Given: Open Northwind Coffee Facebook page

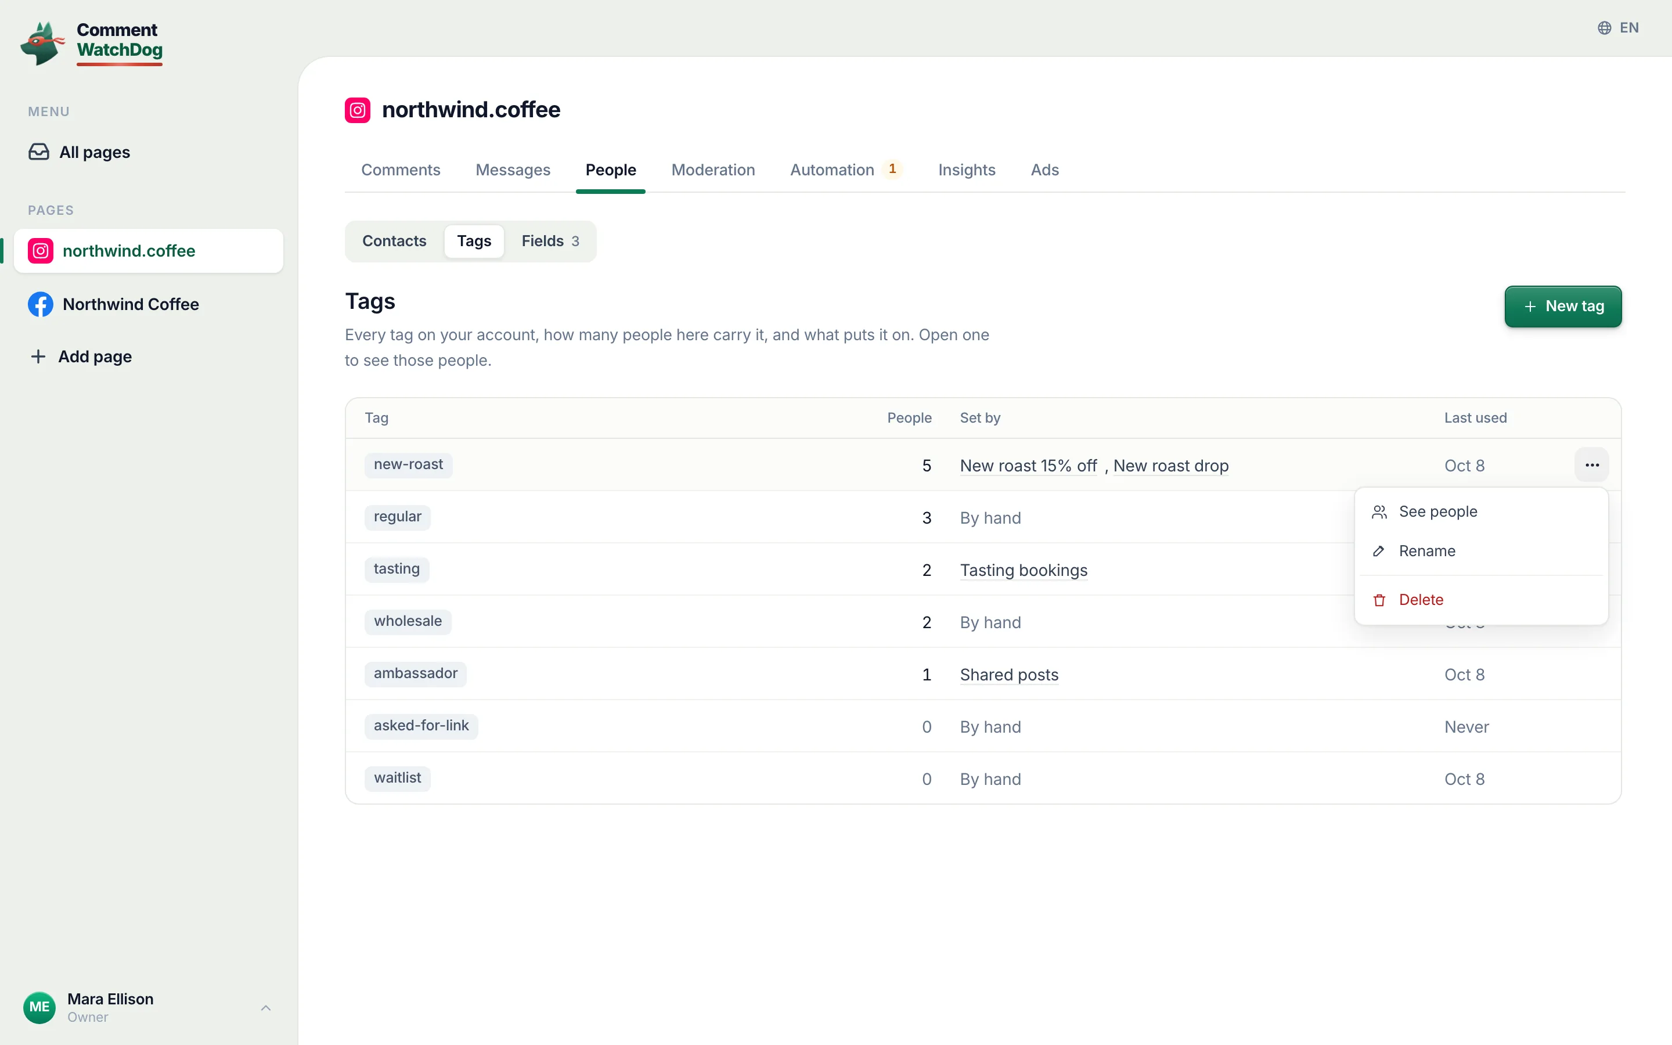Looking at the screenshot, I should click(149, 304).
